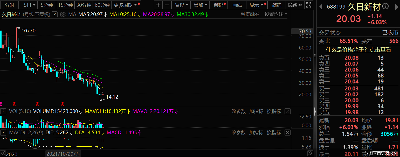This screenshot has width=400, height=157.
Task: Click the fullscreen expand icon
Action: 308,5
